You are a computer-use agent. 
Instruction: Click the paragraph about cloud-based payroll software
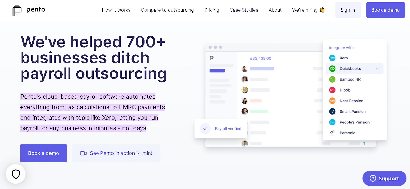coord(93,112)
